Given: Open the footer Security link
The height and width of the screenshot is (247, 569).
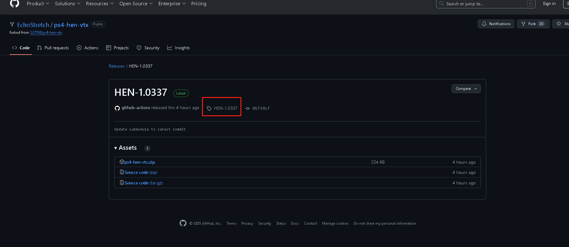Looking at the screenshot, I should [x=265, y=223].
